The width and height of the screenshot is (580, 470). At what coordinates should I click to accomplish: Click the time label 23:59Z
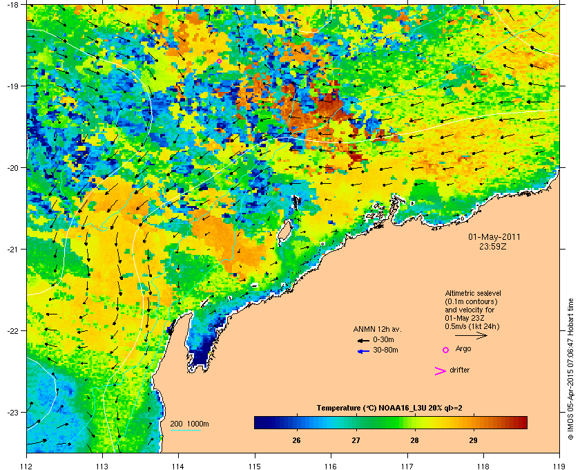[x=493, y=246]
